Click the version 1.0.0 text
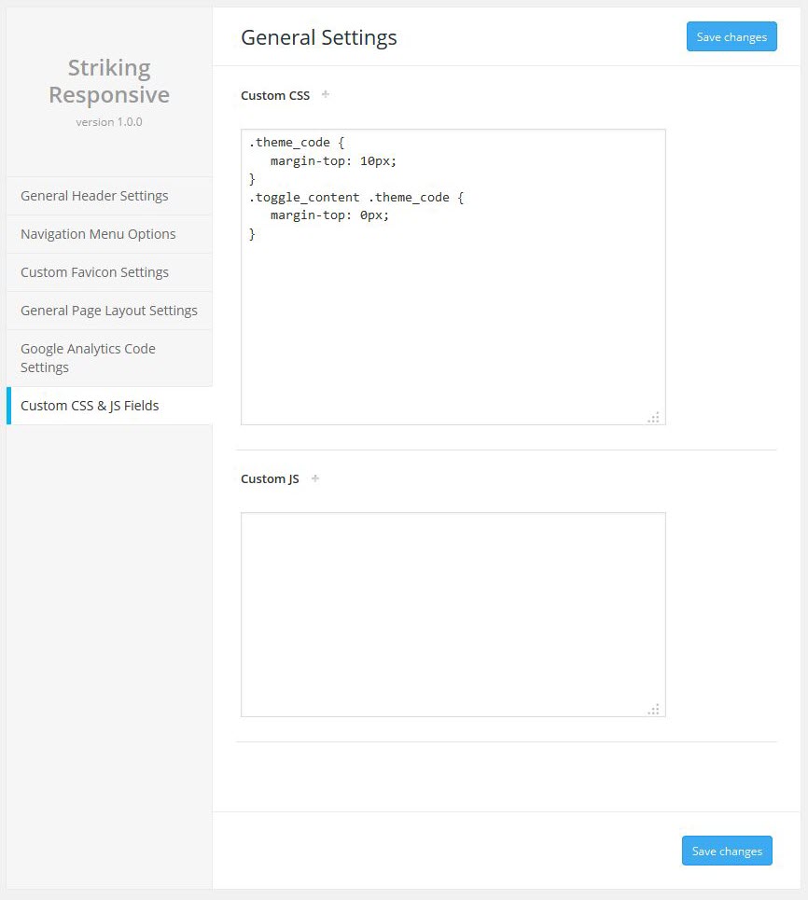 [108, 121]
